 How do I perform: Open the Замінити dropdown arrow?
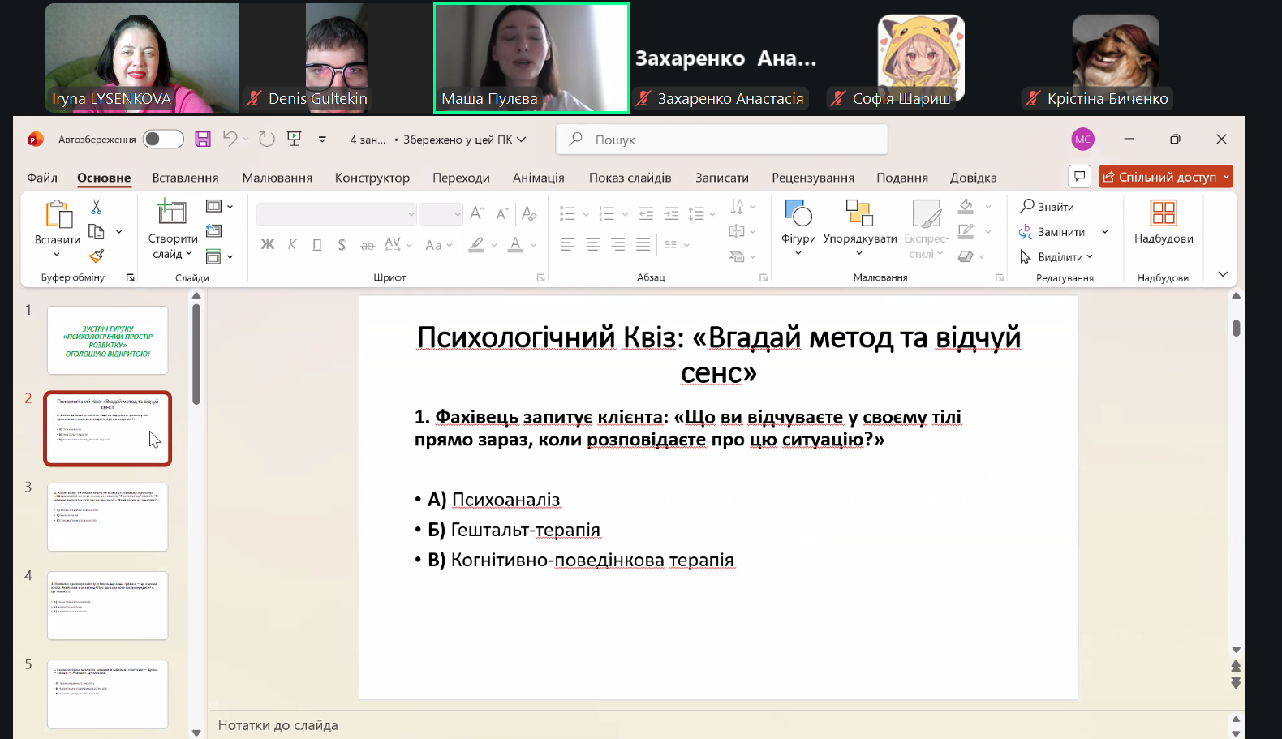(x=1105, y=232)
